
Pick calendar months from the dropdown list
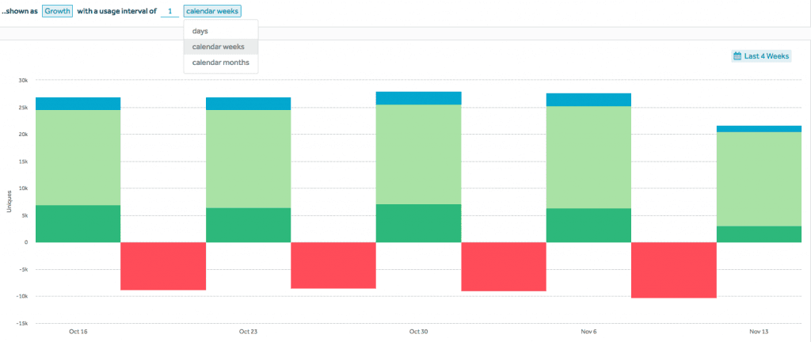click(x=221, y=63)
